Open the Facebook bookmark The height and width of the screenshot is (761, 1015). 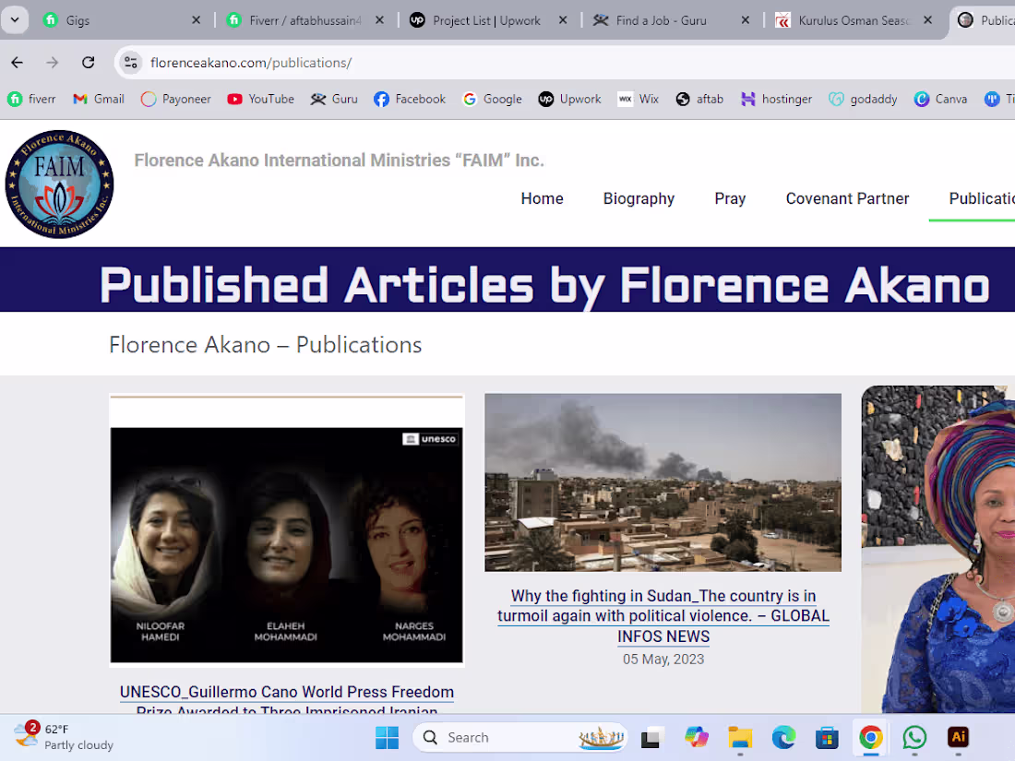[x=410, y=99]
